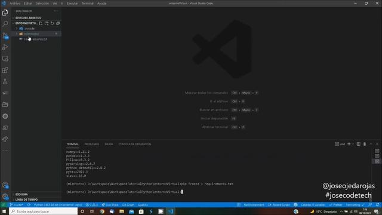
Task: Open the Remote Explorer view
Action: (5, 59)
